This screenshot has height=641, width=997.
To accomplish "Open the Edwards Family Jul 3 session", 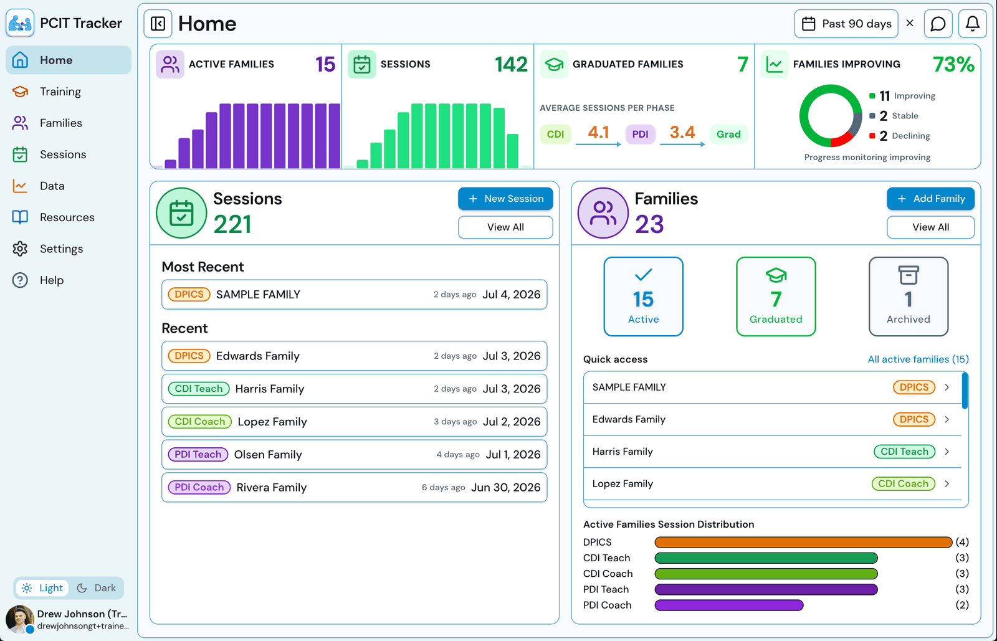I will pos(355,356).
